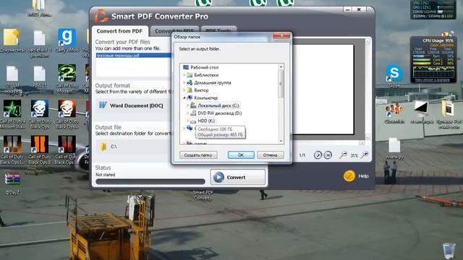Go to next page in preview pane
Screen dimensions: 463x260
point(318,155)
